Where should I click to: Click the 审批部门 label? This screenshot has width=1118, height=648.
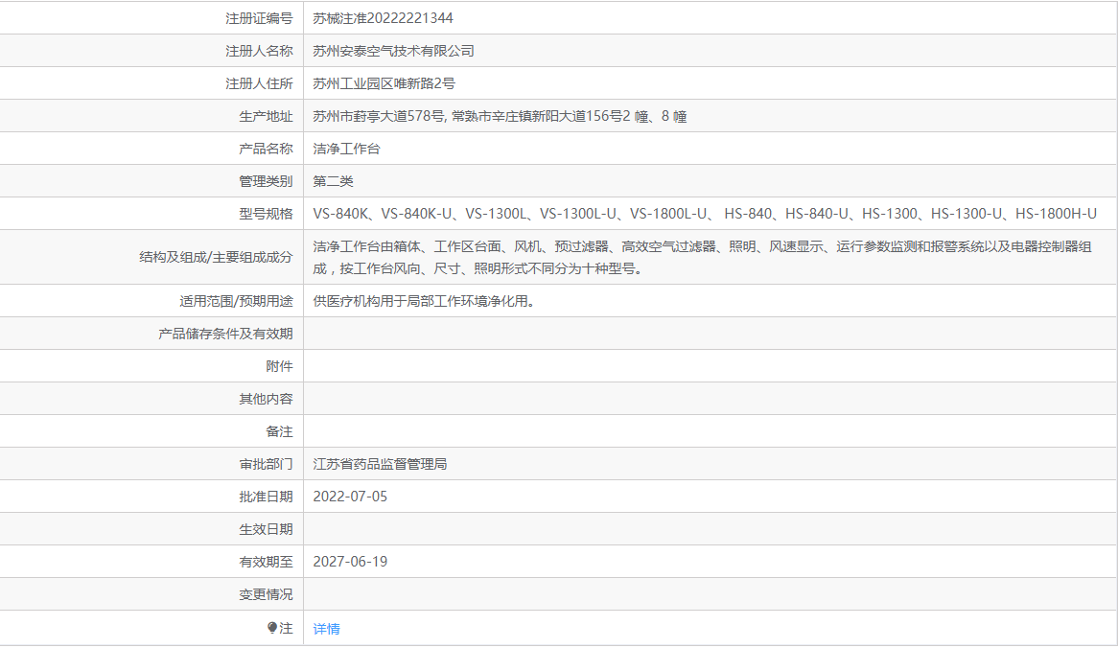266,465
